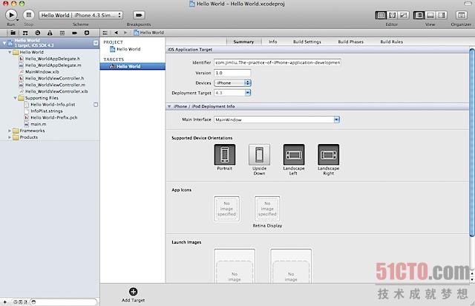The width and height of the screenshot is (475, 306).
Task: Open the Project navigator folder icon
Action: (13, 33)
